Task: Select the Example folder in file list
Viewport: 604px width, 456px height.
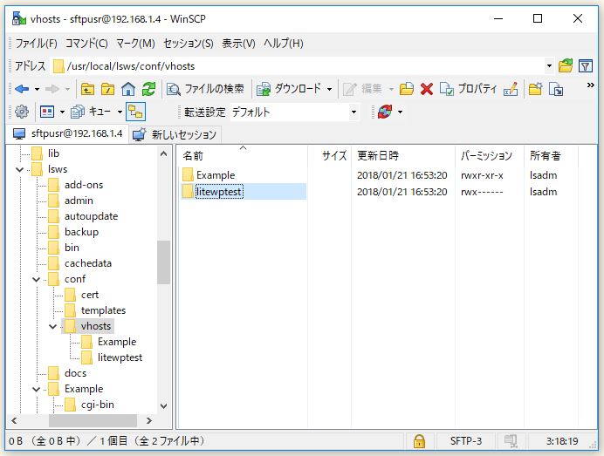Action: click(x=216, y=175)
